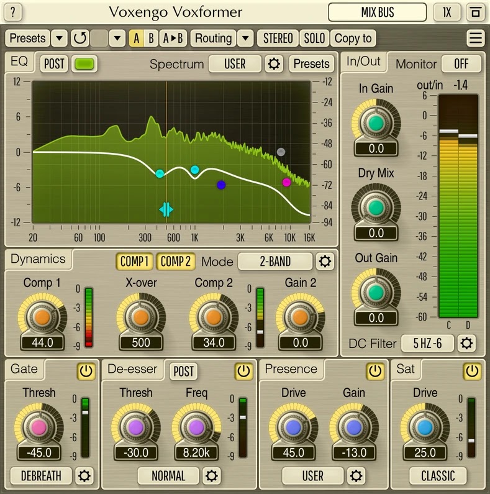Open the 1X oversampling selector
The image size is (490, 494).
pos(447,12)
